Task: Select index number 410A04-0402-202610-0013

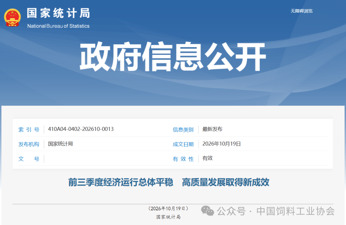Action: [x=81, y=129]
